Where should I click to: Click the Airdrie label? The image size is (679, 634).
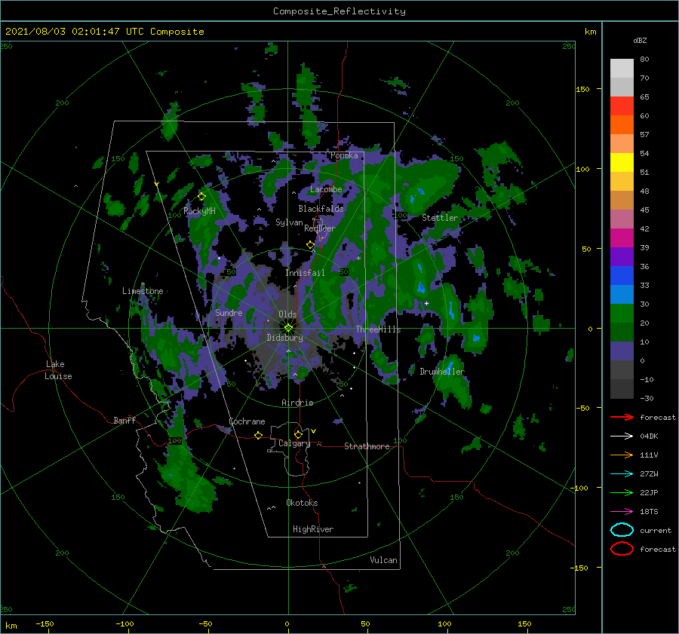(297, 403)
